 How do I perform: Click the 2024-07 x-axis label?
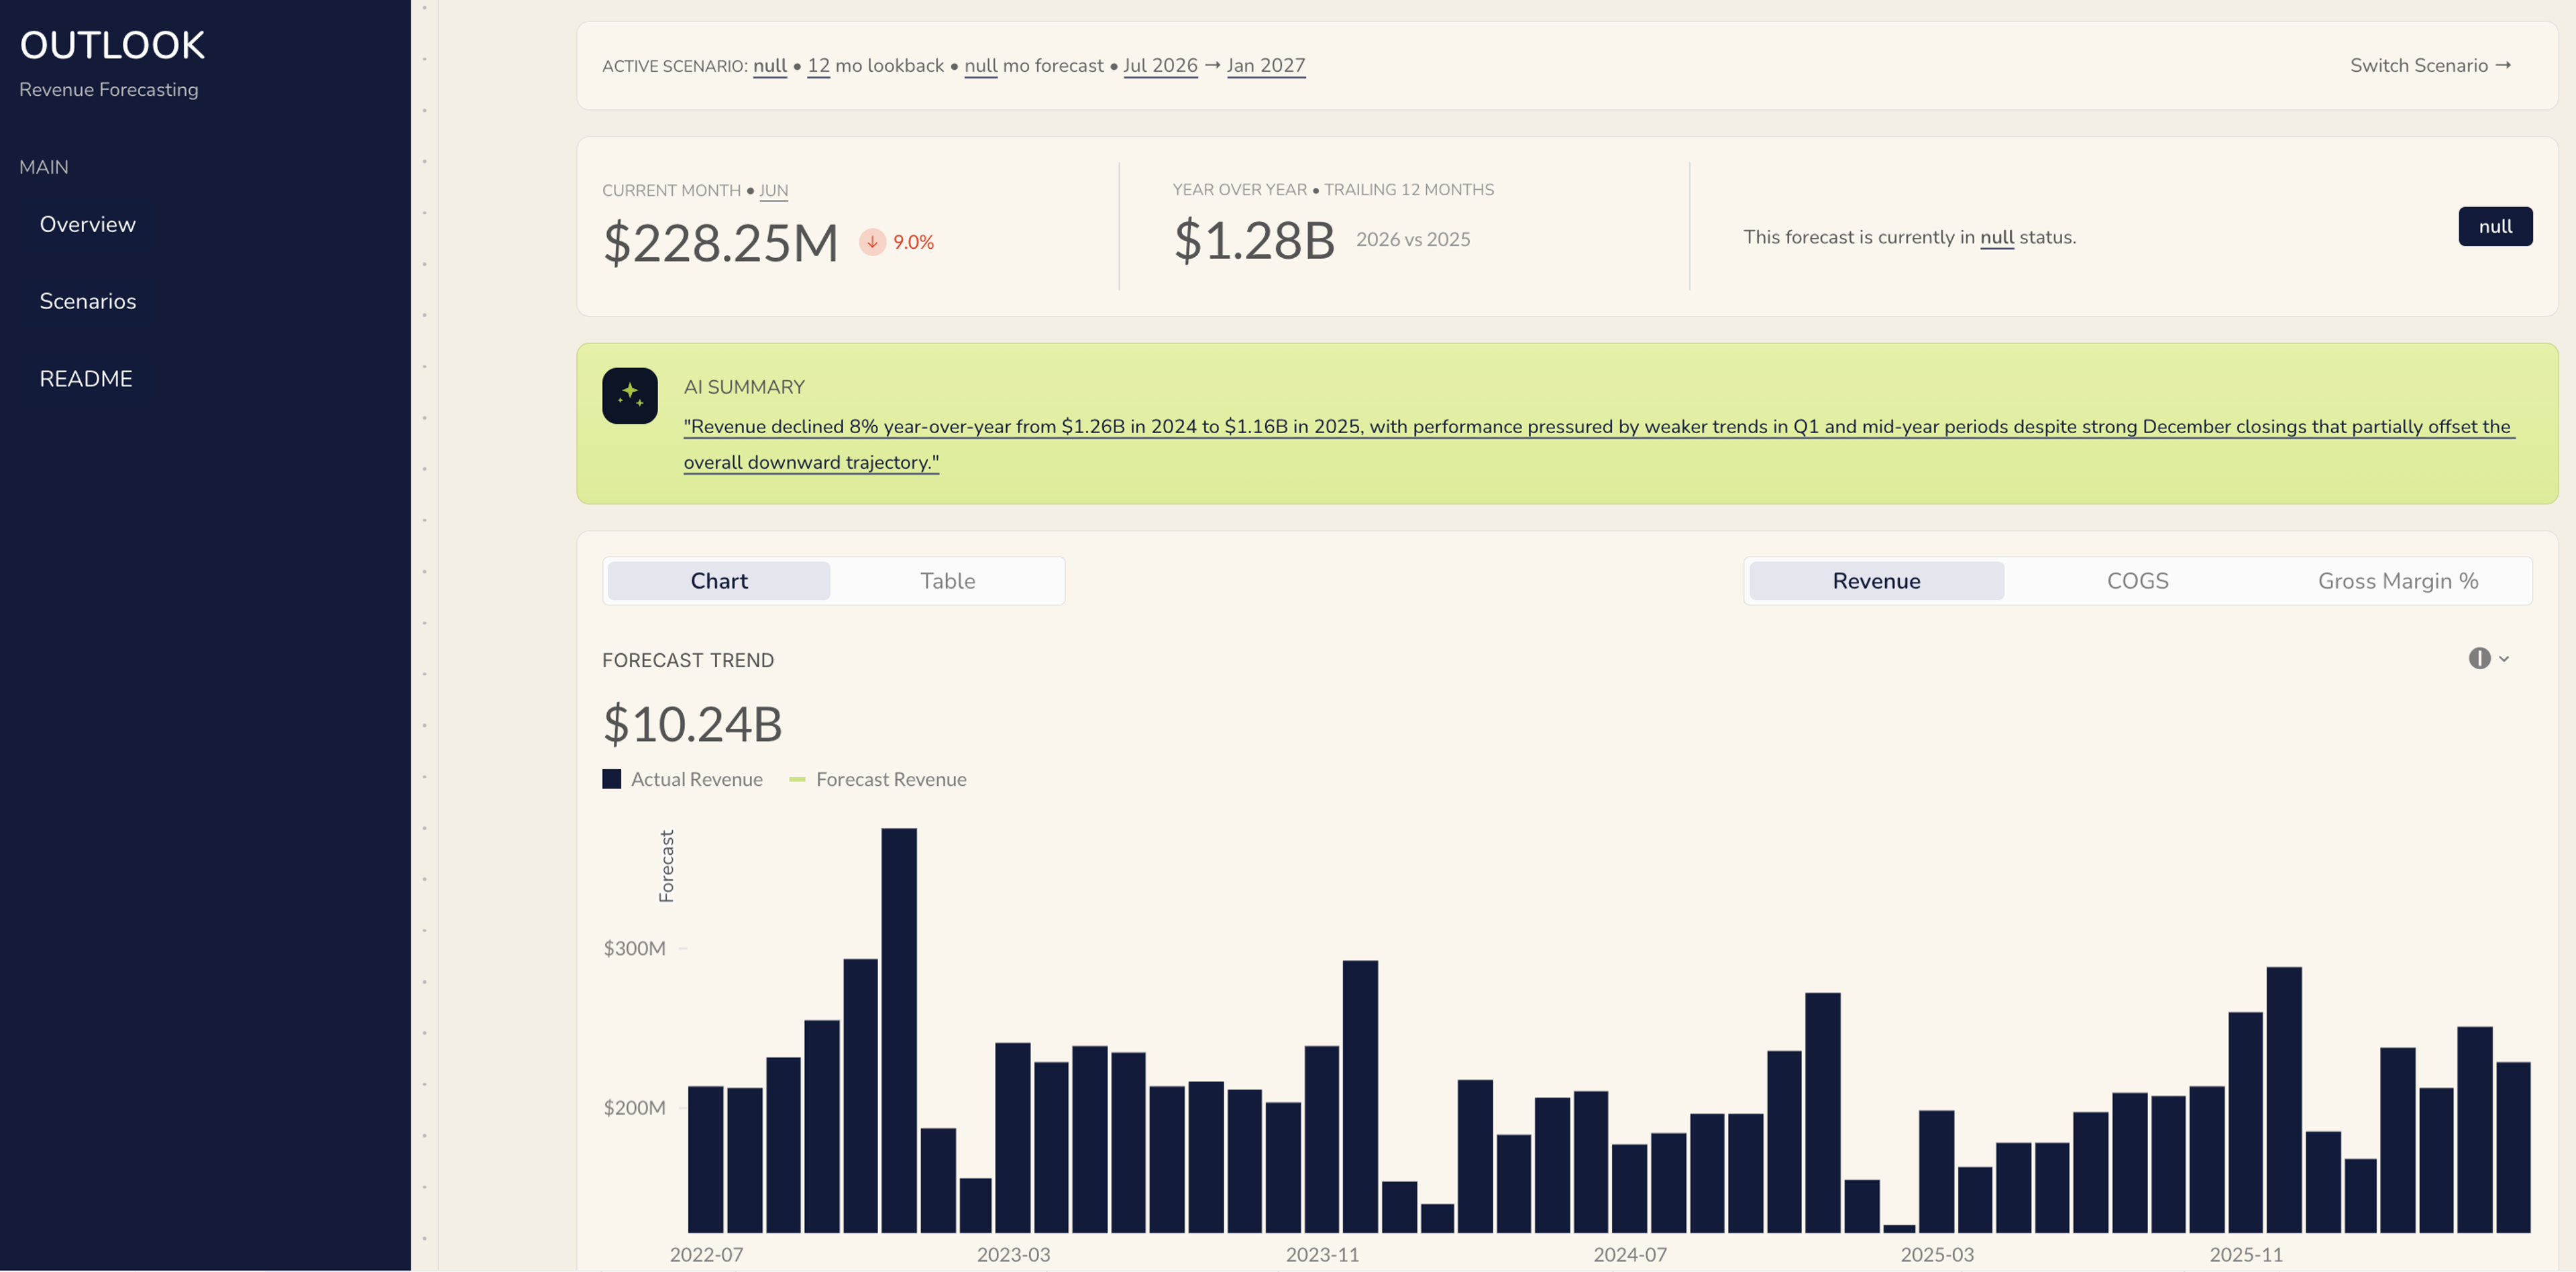point(1630,1255)
